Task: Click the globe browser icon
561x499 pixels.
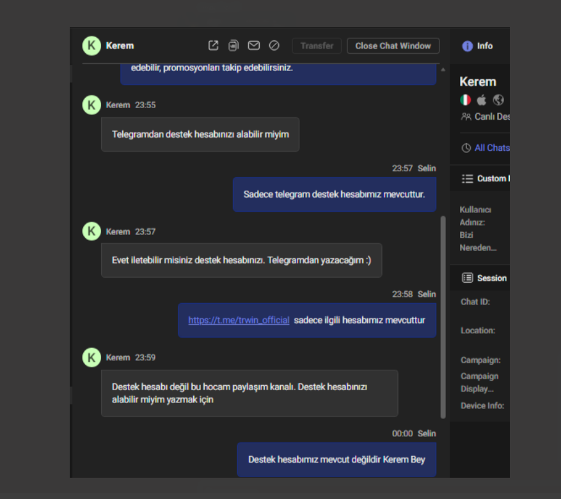Action: (x=498, y=100)
